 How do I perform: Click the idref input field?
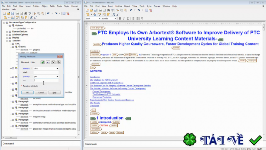[46, 72]
